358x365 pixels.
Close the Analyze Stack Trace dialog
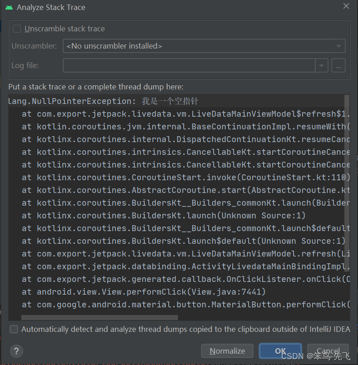tap(346, 6)
